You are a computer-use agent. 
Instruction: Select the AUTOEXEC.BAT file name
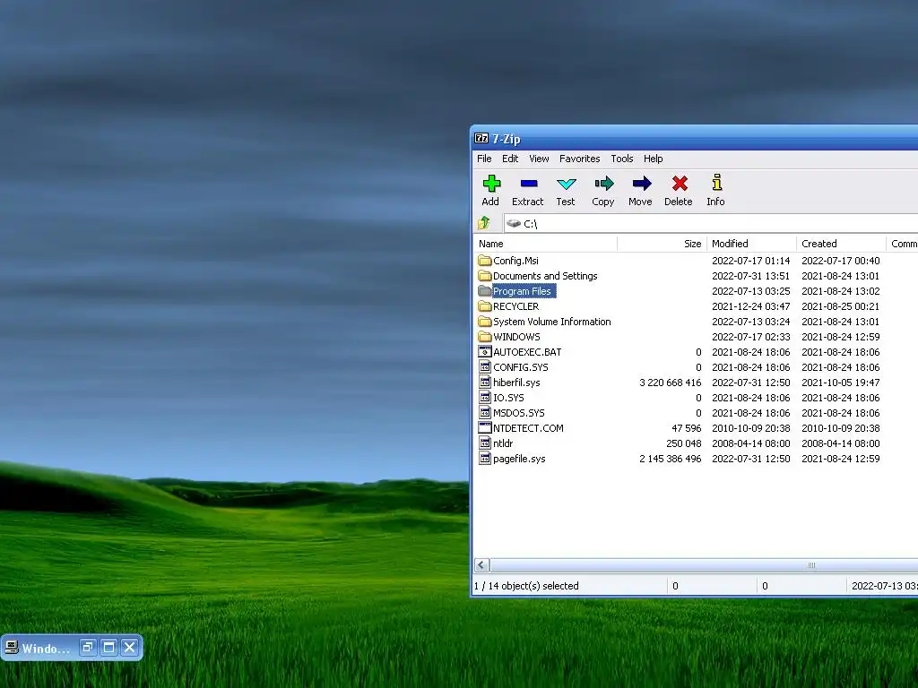click(x=527, y=352)
